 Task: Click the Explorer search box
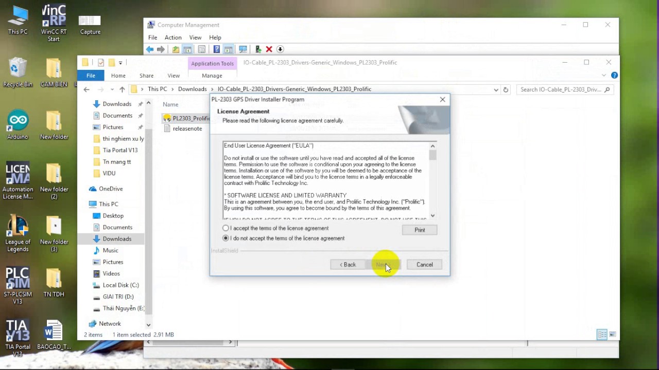[565, 89]
